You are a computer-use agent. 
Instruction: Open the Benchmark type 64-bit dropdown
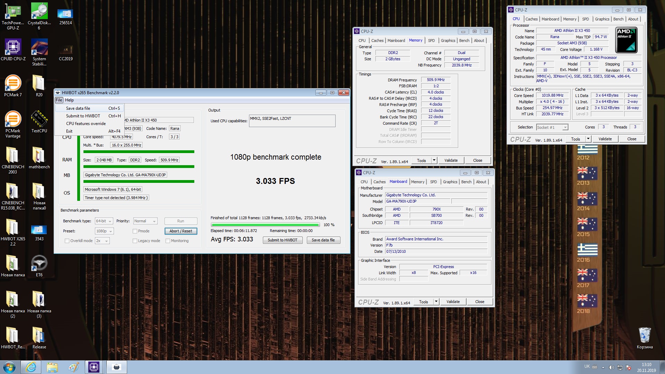pos(104,221)
